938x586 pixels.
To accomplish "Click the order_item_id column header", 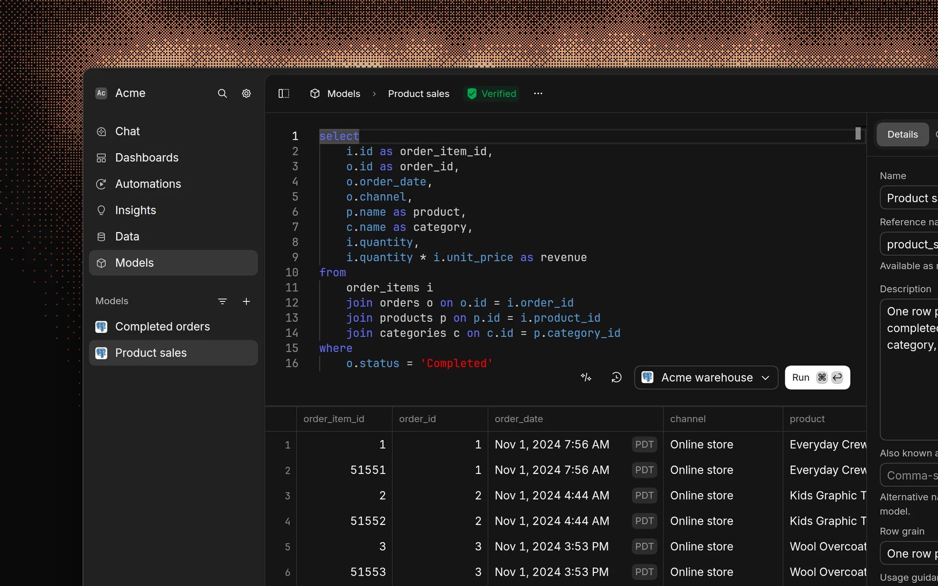I will coord(344,419).
